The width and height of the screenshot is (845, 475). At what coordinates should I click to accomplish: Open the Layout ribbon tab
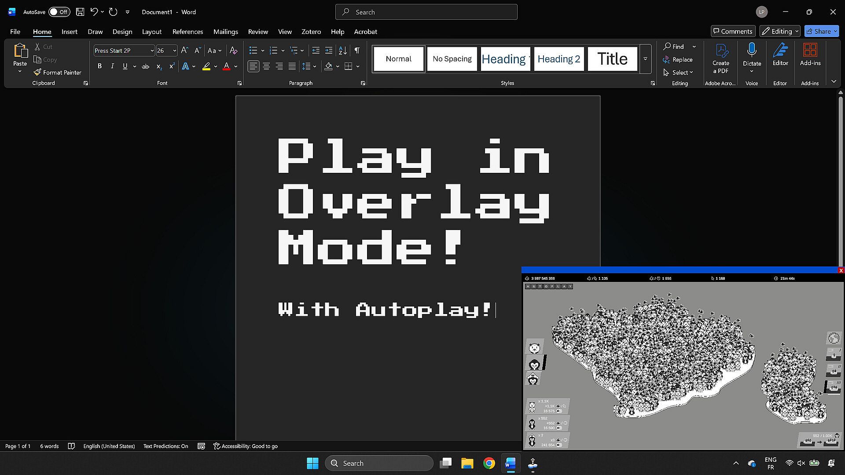151,32
